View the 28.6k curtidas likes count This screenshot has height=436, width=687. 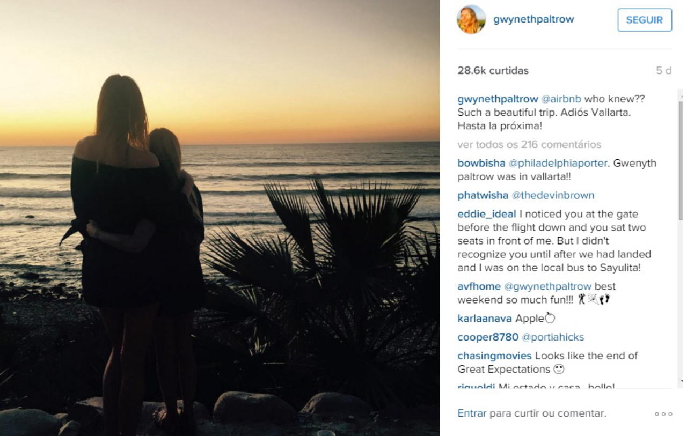[493, 71]
